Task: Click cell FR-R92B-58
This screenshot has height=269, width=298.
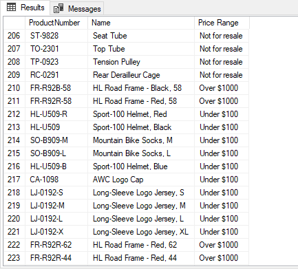Action: point(56,88)
